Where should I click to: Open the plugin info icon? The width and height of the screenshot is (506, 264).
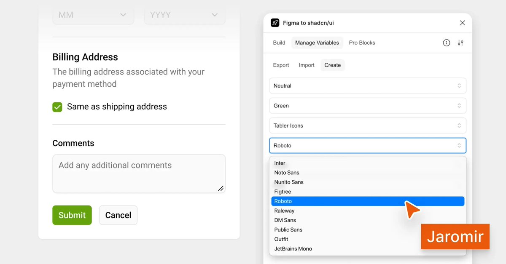coord(447,43)
